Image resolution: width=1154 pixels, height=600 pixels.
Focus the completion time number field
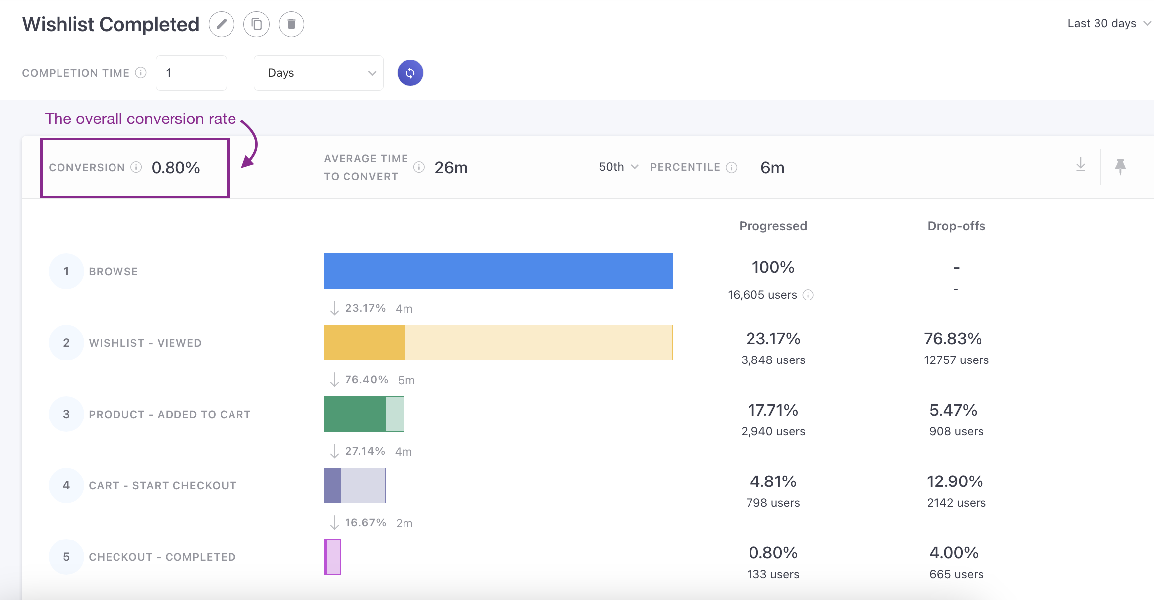click(191, 73)
